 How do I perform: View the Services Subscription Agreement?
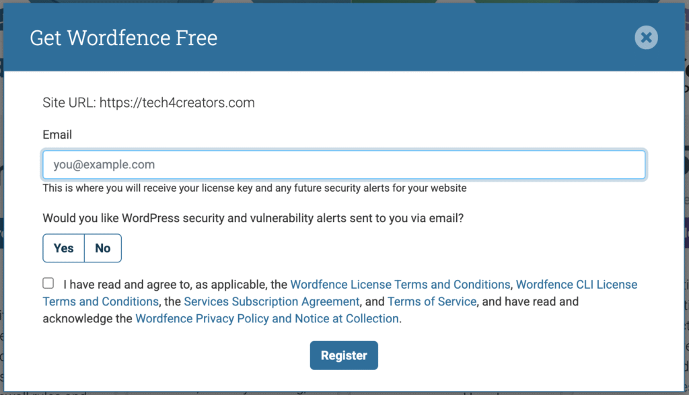pyautogui.click(x=271, y=301)
